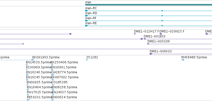Click the blue arrow glyph under 351282
212x101 pixels.
tap(87, 60)
